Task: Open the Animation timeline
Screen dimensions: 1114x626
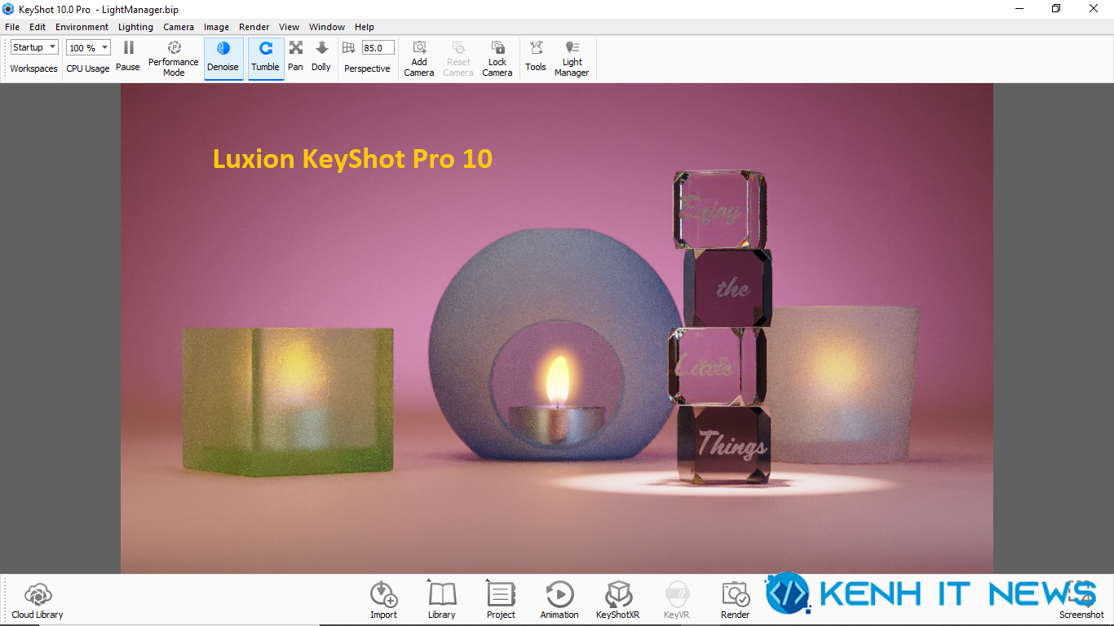Action: point(559,600)
